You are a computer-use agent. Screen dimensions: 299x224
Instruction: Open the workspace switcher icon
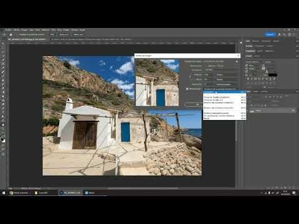point(290,35)
